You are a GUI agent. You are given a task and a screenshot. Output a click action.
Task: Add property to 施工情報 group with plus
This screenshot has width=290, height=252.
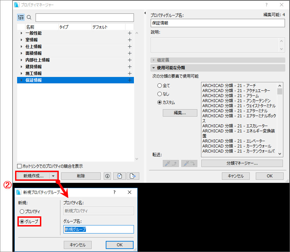(x=130, y=74)
